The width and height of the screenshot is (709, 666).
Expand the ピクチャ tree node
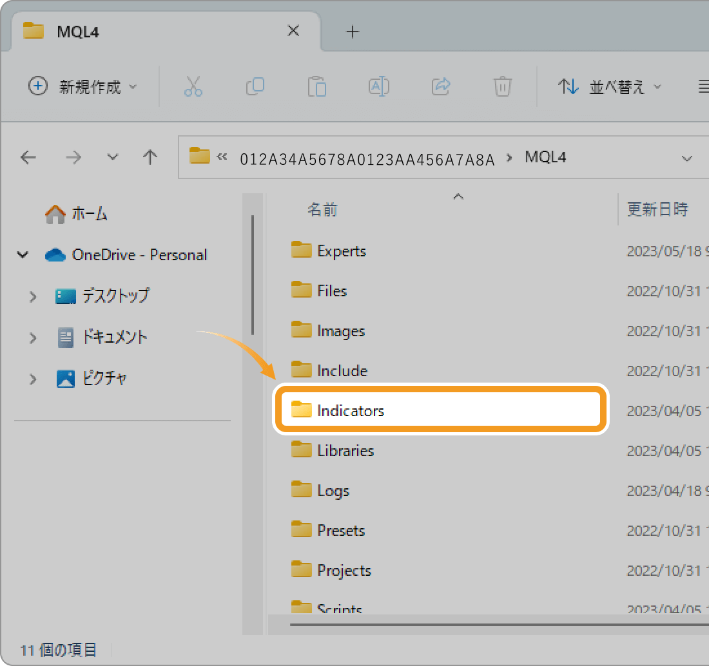coord(33,379)
